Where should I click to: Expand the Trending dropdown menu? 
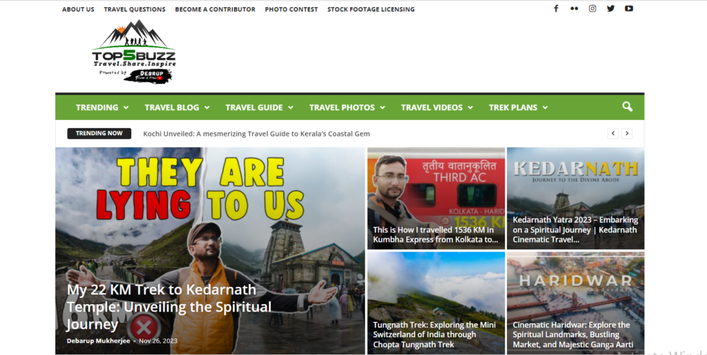(x=102, y=108)
